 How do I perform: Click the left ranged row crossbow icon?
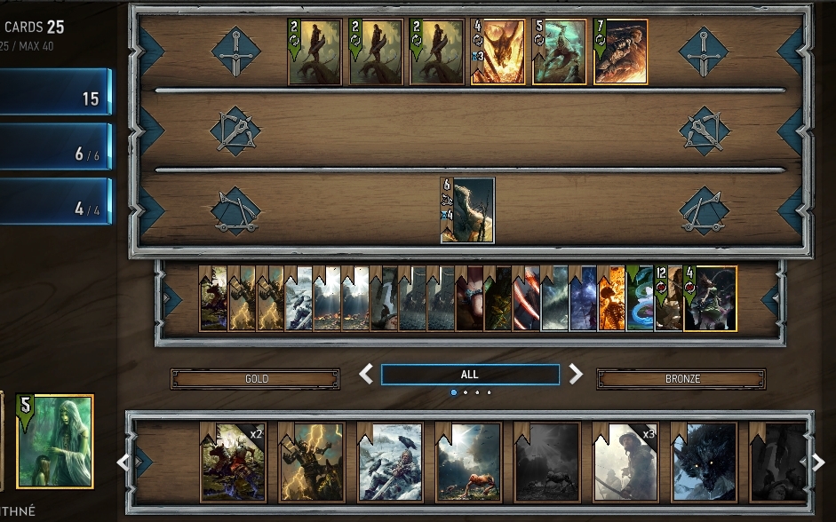(x=235, y=131)
